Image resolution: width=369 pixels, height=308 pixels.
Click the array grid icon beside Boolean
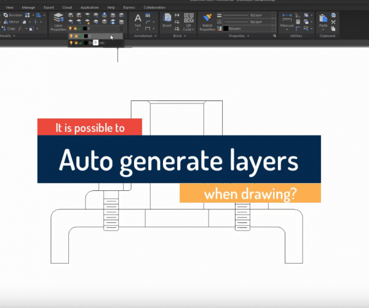(x=27, y=15)
